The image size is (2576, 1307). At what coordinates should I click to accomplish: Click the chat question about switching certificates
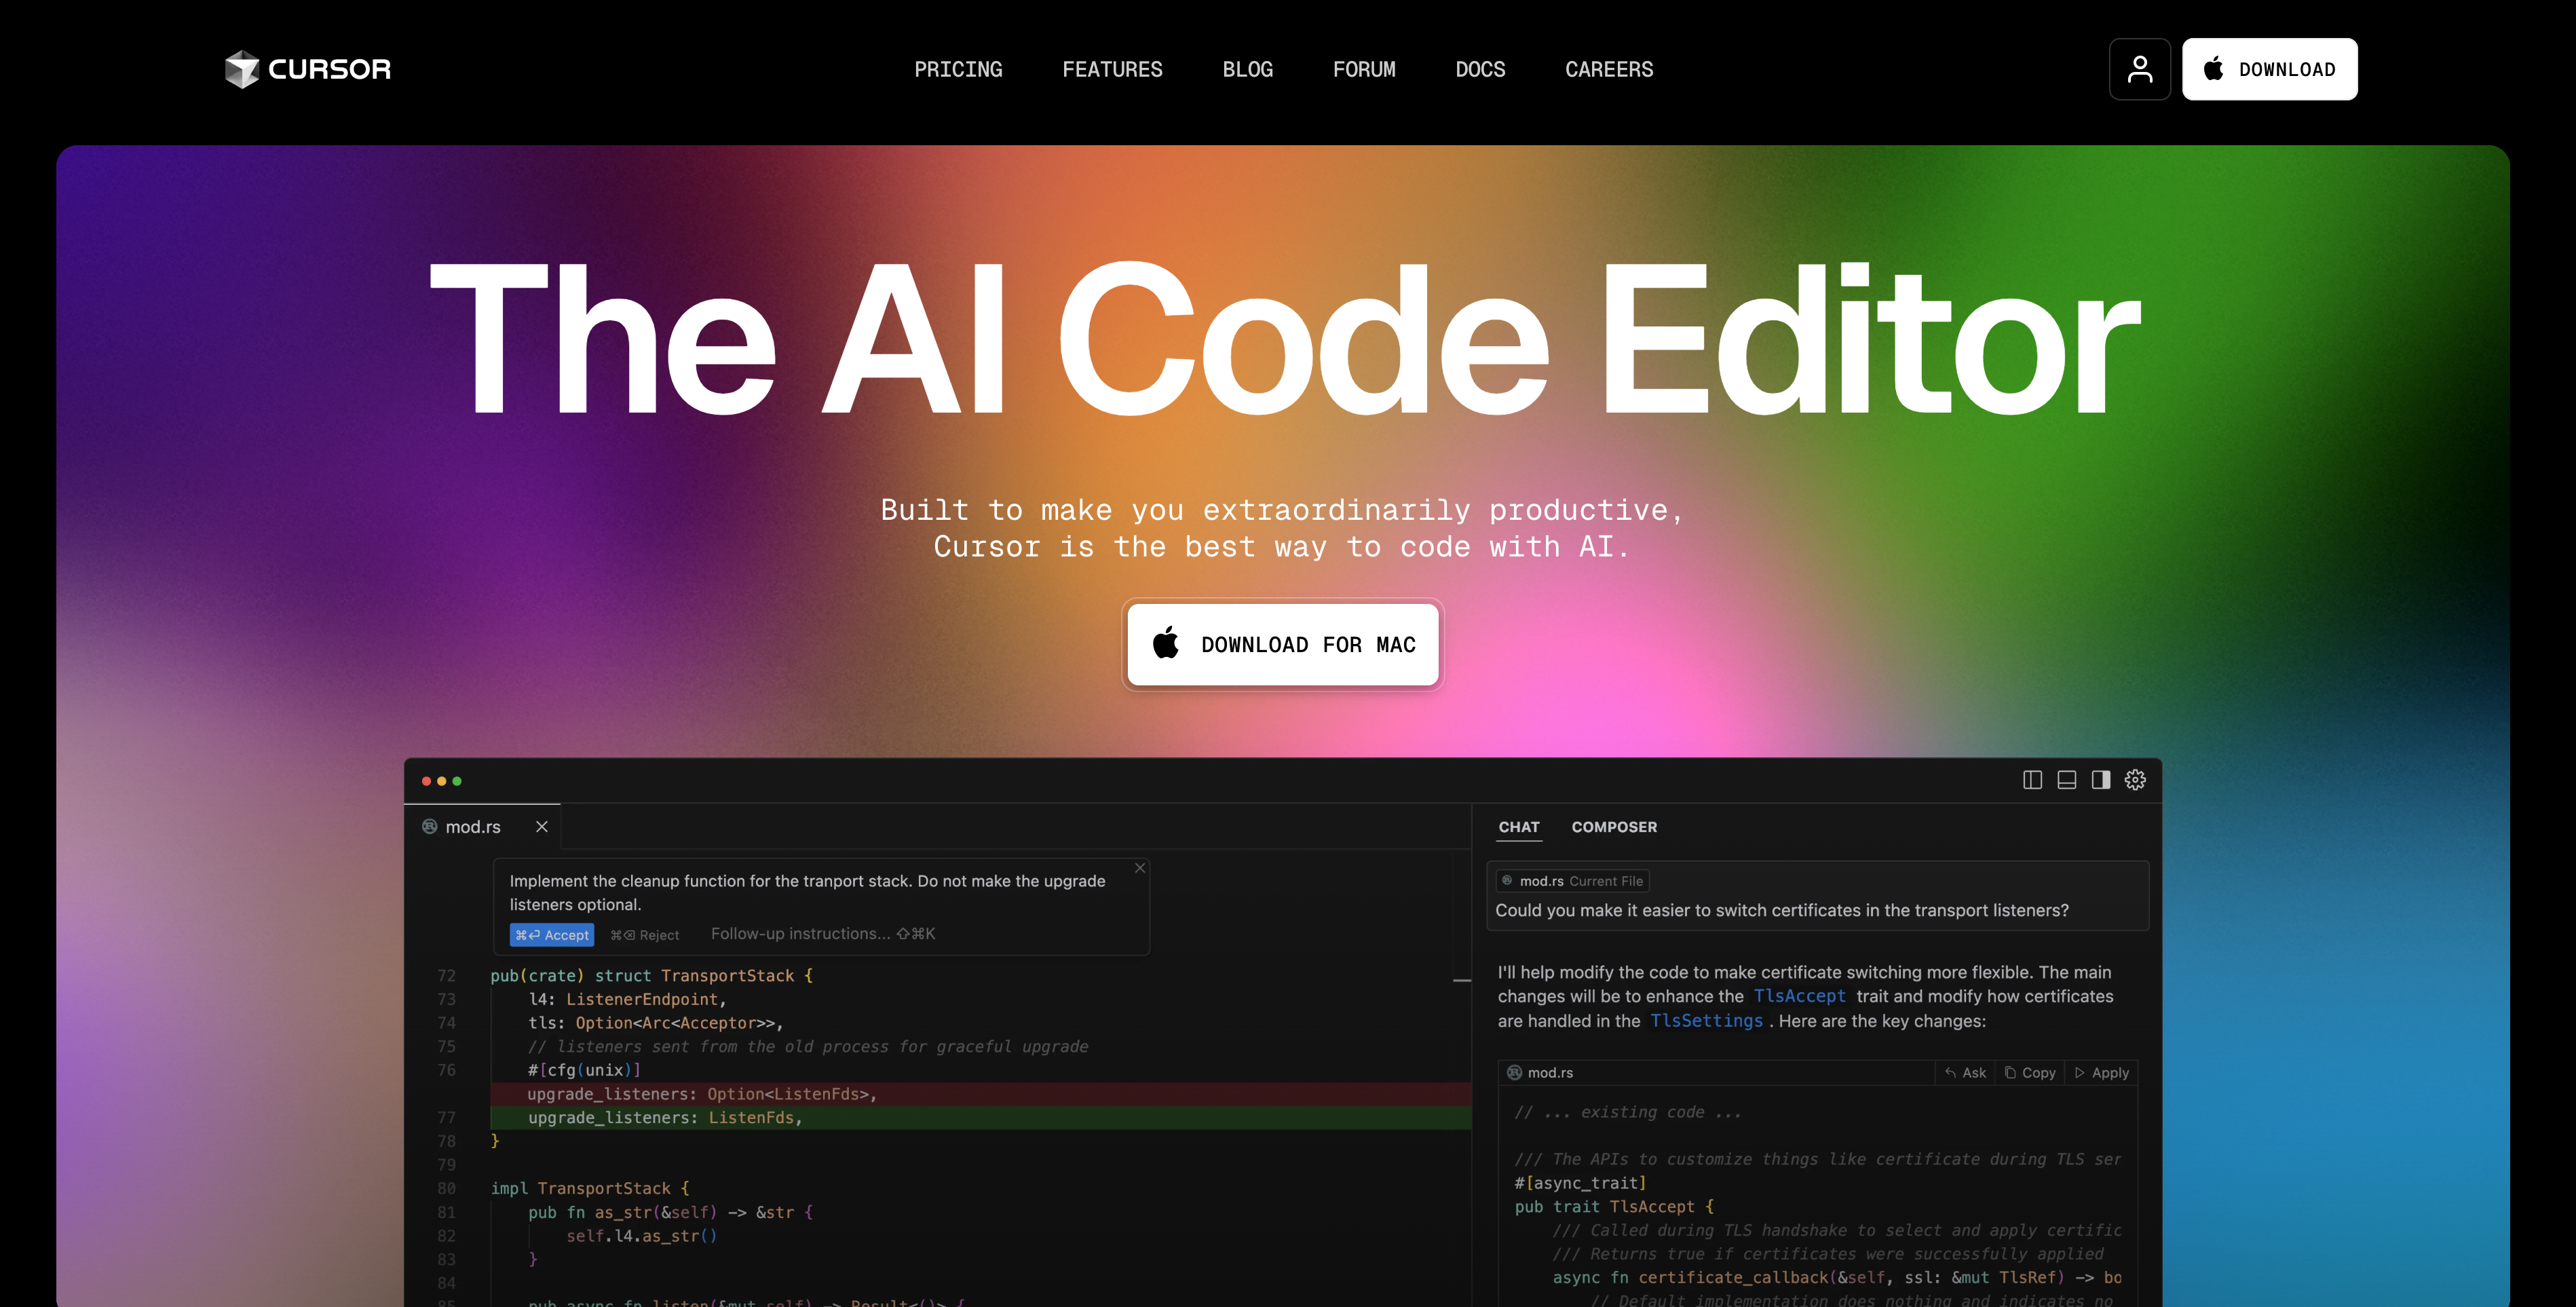click(1782, 911)
